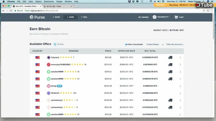This screenshot has height=121, width=216.
Task: Open holycarp offer with chevron
Action: [180, 57]
